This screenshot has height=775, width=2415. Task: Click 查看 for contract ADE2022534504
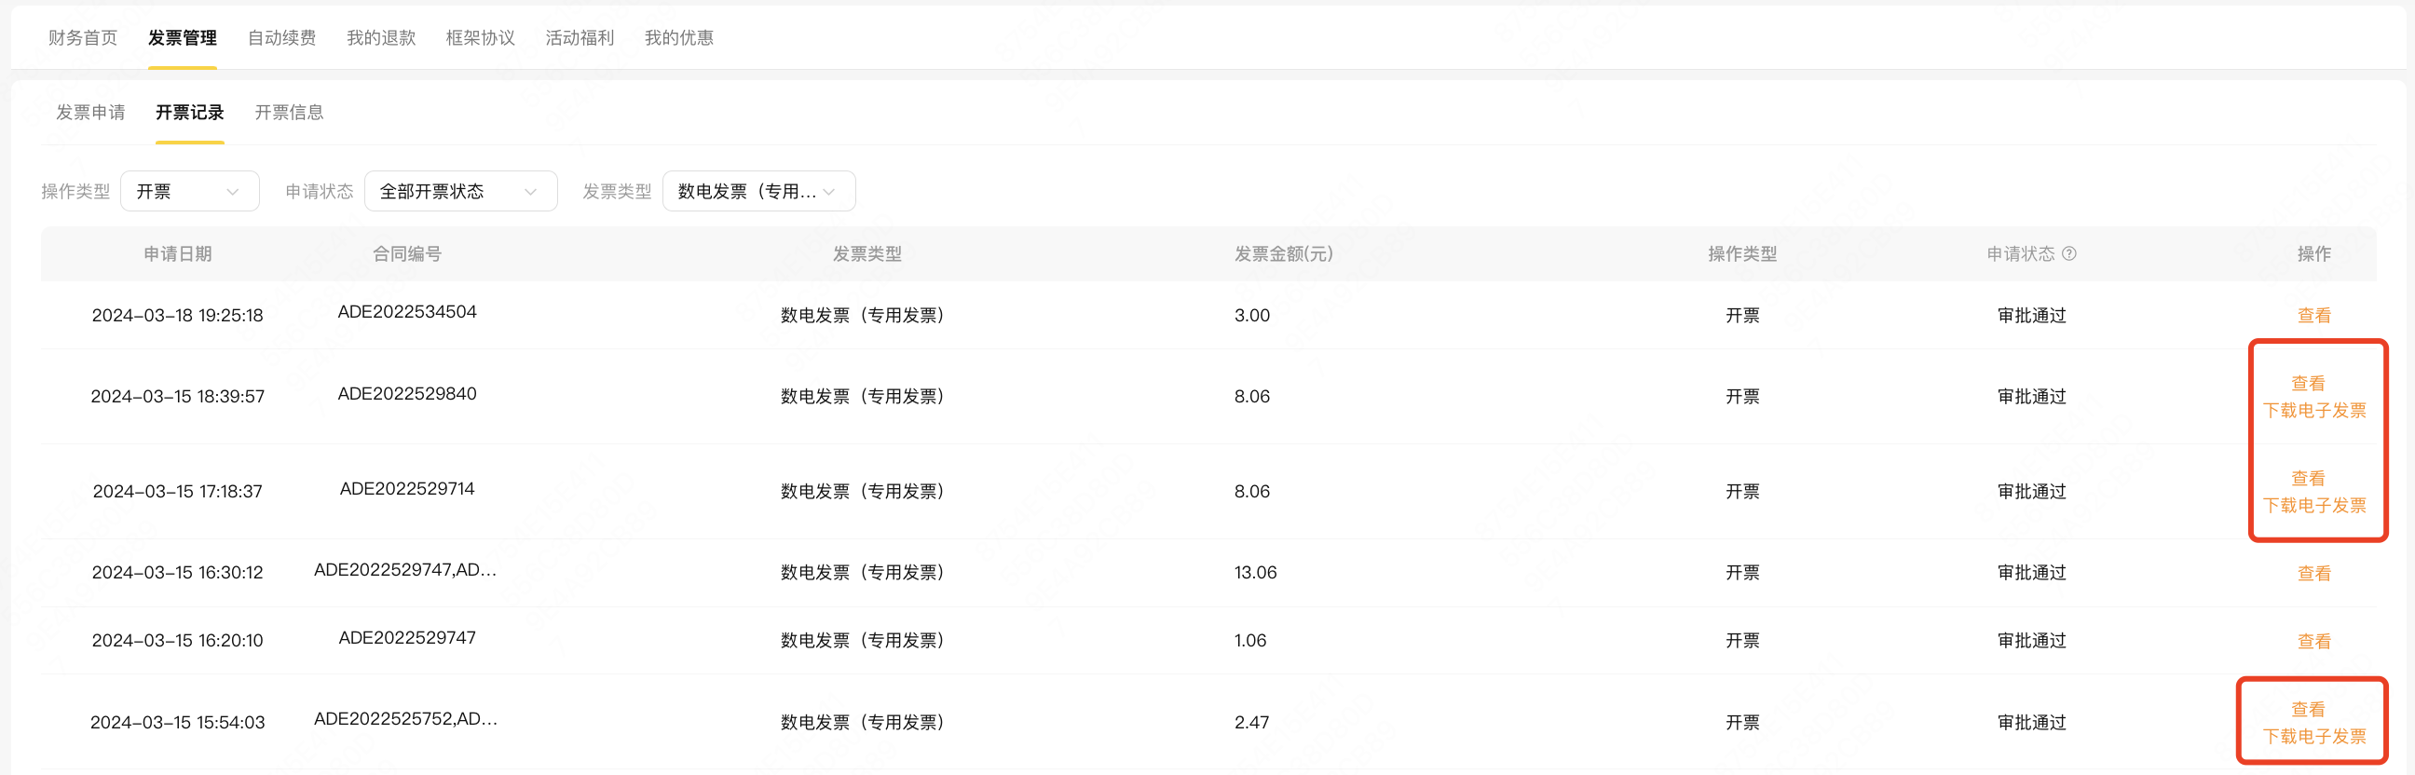click(2313, 316)
